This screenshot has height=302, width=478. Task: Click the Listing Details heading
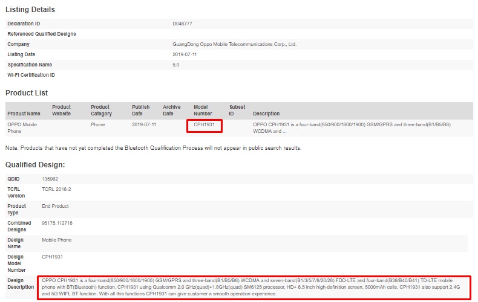(30, 10)
